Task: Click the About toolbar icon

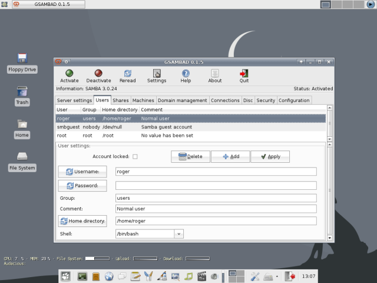Action: 215,73
